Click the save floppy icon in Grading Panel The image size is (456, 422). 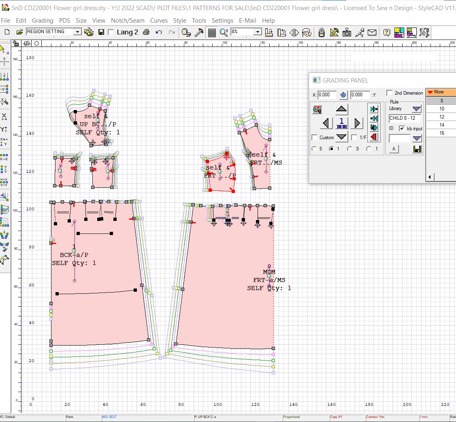[417, 149]
